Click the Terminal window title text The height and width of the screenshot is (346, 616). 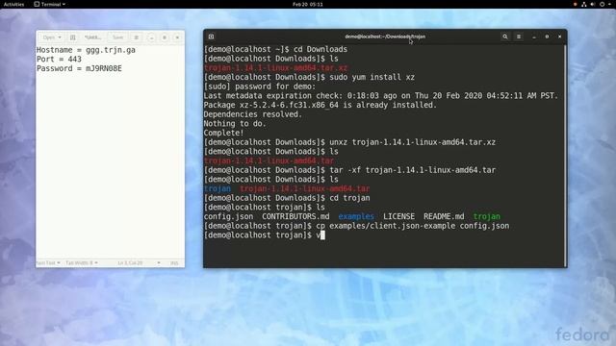(x=385, y=37)
